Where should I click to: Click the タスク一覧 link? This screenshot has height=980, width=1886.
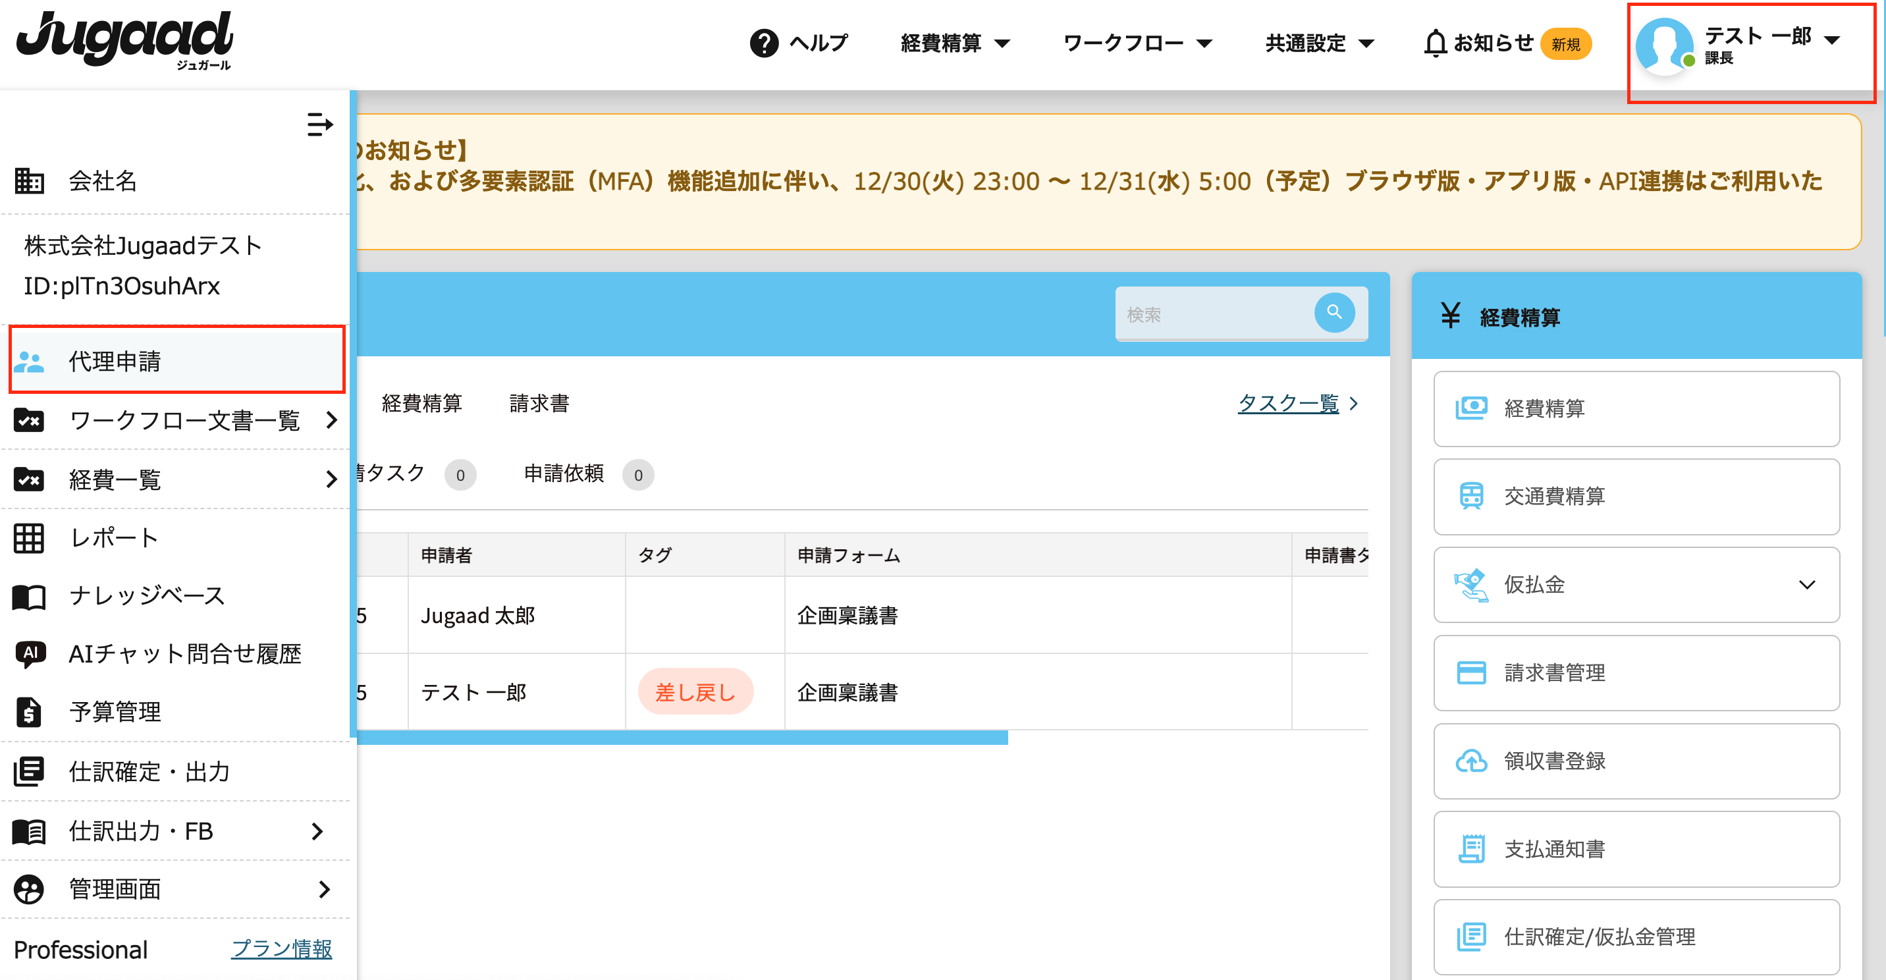click(x=1288, y=404)
